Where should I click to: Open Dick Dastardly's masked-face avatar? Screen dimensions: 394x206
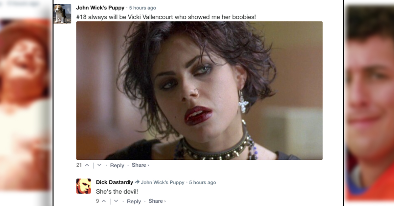[x=84, y=186]
